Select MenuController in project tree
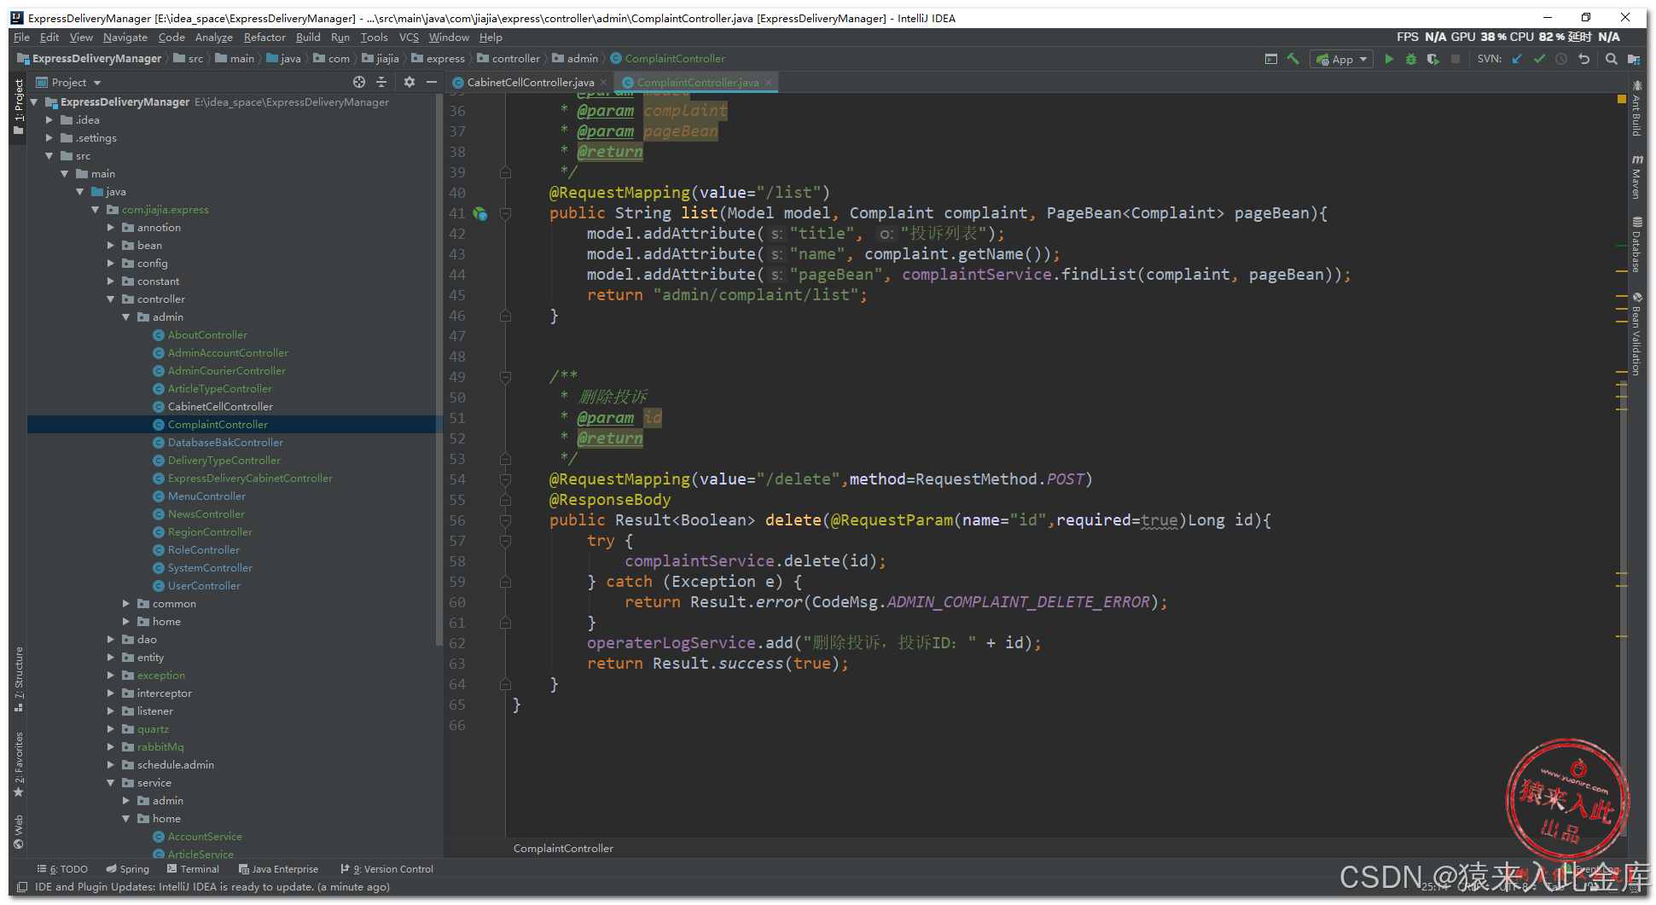 coord(206,496)
